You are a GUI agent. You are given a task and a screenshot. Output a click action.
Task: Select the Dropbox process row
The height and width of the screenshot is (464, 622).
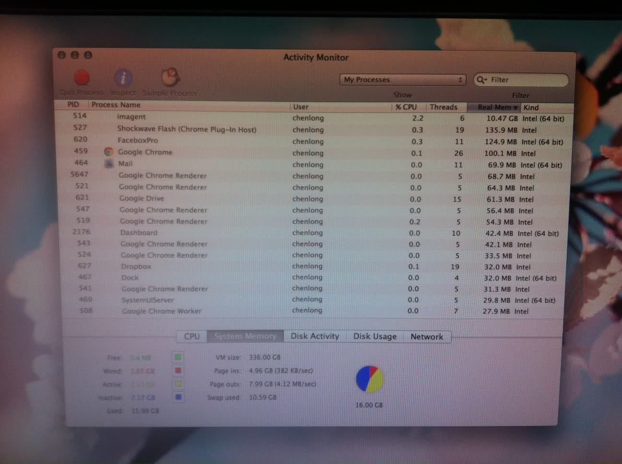tap(314, 267)
